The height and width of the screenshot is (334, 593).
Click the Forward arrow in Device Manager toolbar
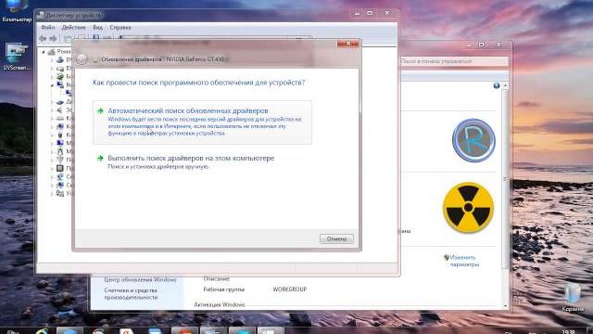[x=53, y=38]
